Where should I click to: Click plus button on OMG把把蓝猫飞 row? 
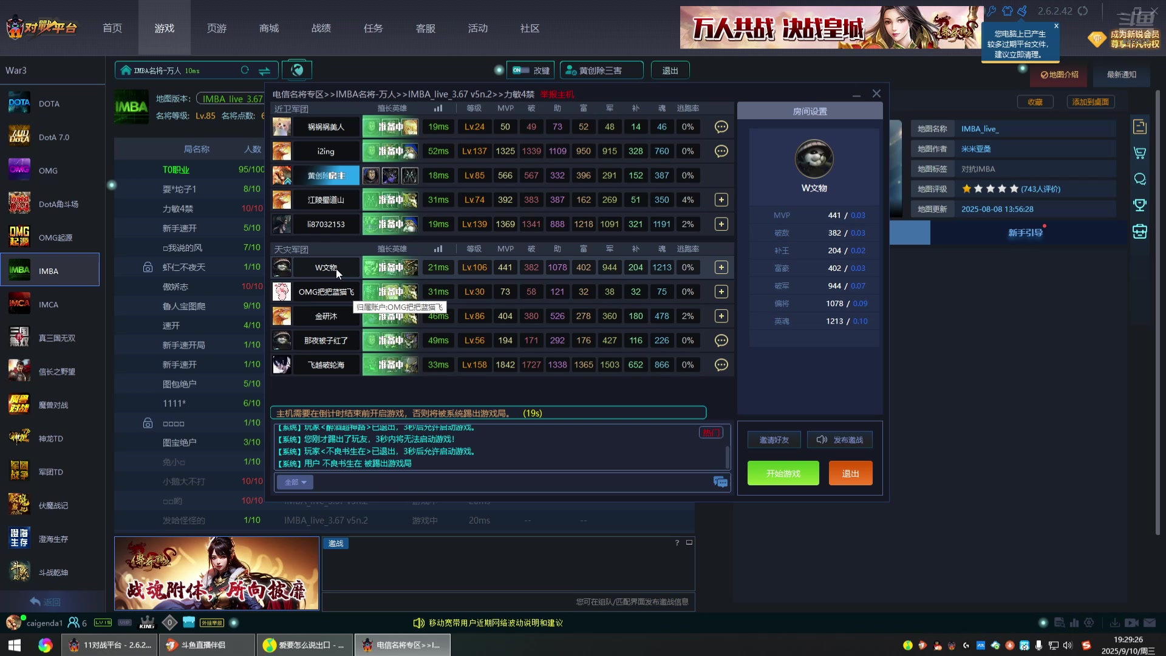tap(721, 292)
